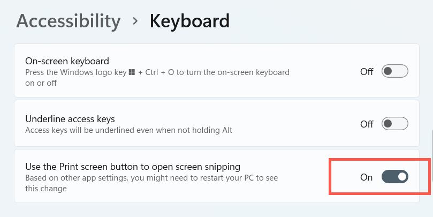The height and width of the screenshot is (217, 433).
Task: Select the "On-screen keyboard" setting title
Action: 67,61
